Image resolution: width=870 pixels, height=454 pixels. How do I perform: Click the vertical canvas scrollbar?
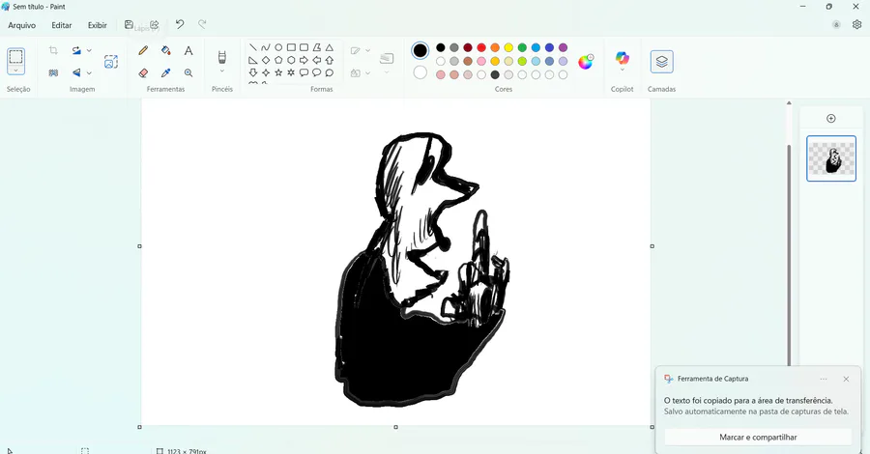tap(789, 255)
